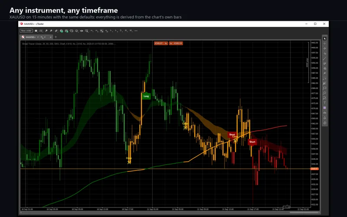Image resolution: width=347 pixels, height=217 pixels.
Task: Expand the XAUUSD.i symbol dropdown arrow
Action: [38, 37]
